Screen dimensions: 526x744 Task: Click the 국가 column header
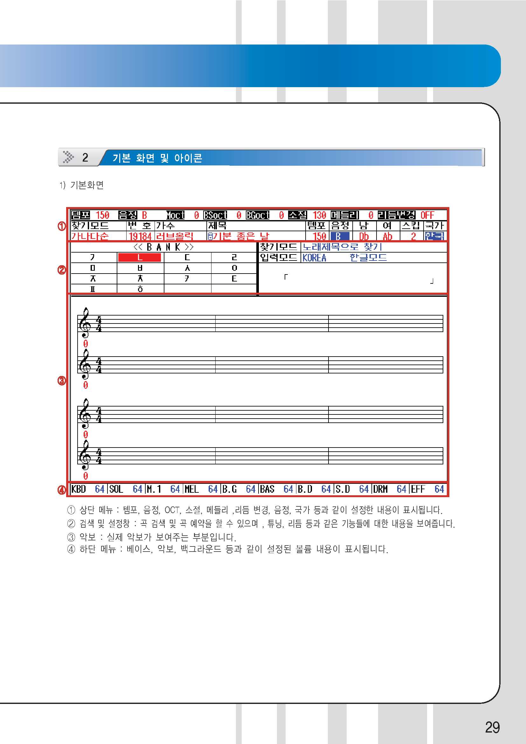435,226
